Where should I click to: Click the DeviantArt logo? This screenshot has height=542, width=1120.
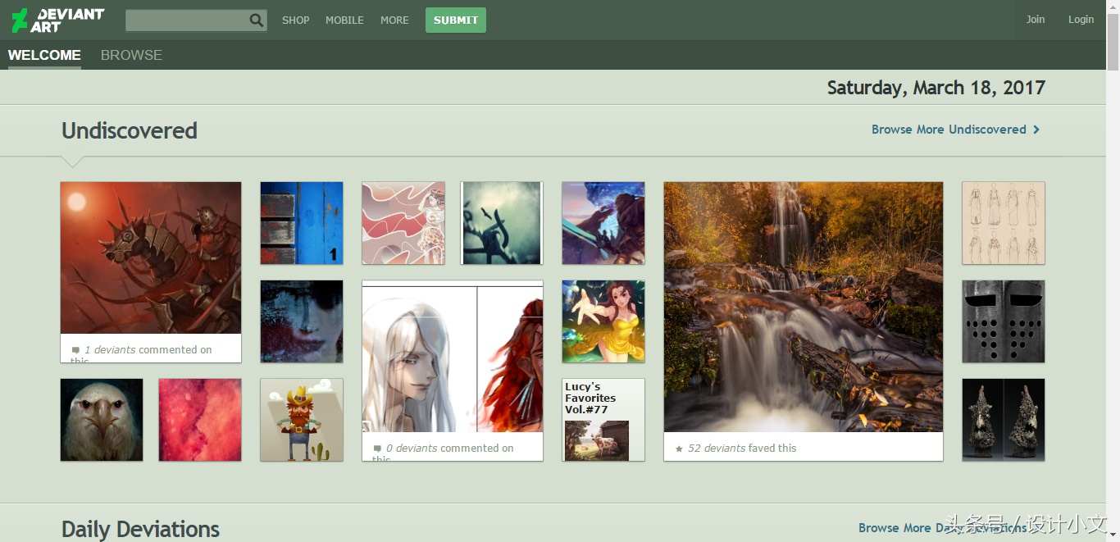tap(57, 20)
